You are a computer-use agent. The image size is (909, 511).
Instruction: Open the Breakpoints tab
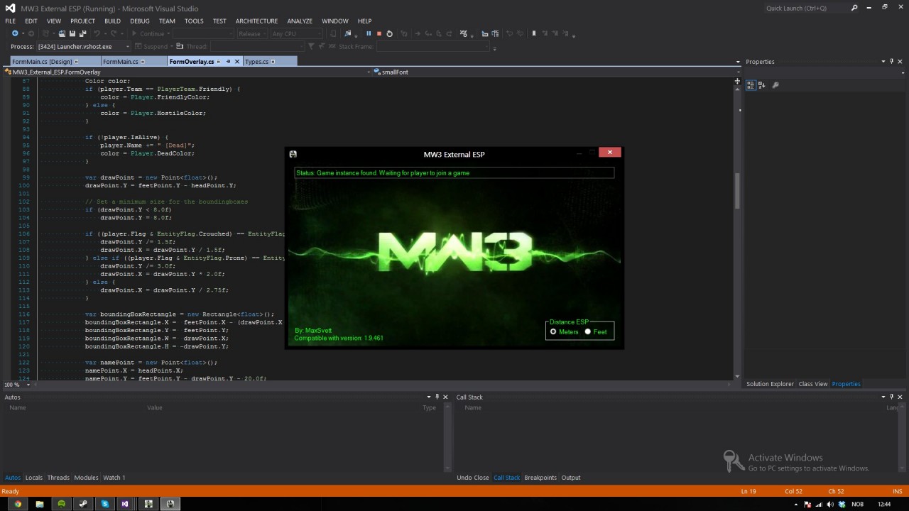pos(540,478)
